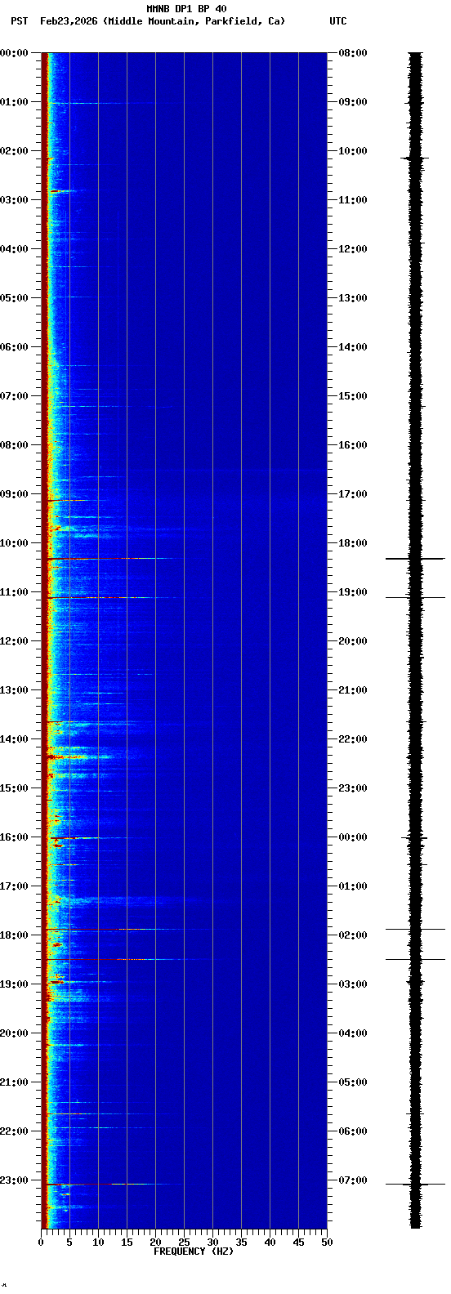Click the "01:00" label on UTC axis
Screen dimensions: 451x1294
click(x=353, y=886)
